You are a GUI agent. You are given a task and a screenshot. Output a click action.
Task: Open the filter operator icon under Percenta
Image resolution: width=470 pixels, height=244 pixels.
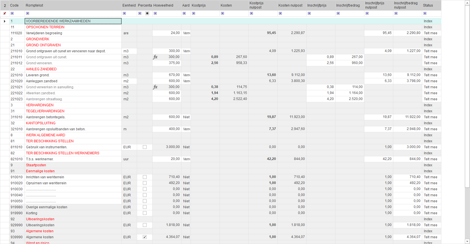[140, 13]
